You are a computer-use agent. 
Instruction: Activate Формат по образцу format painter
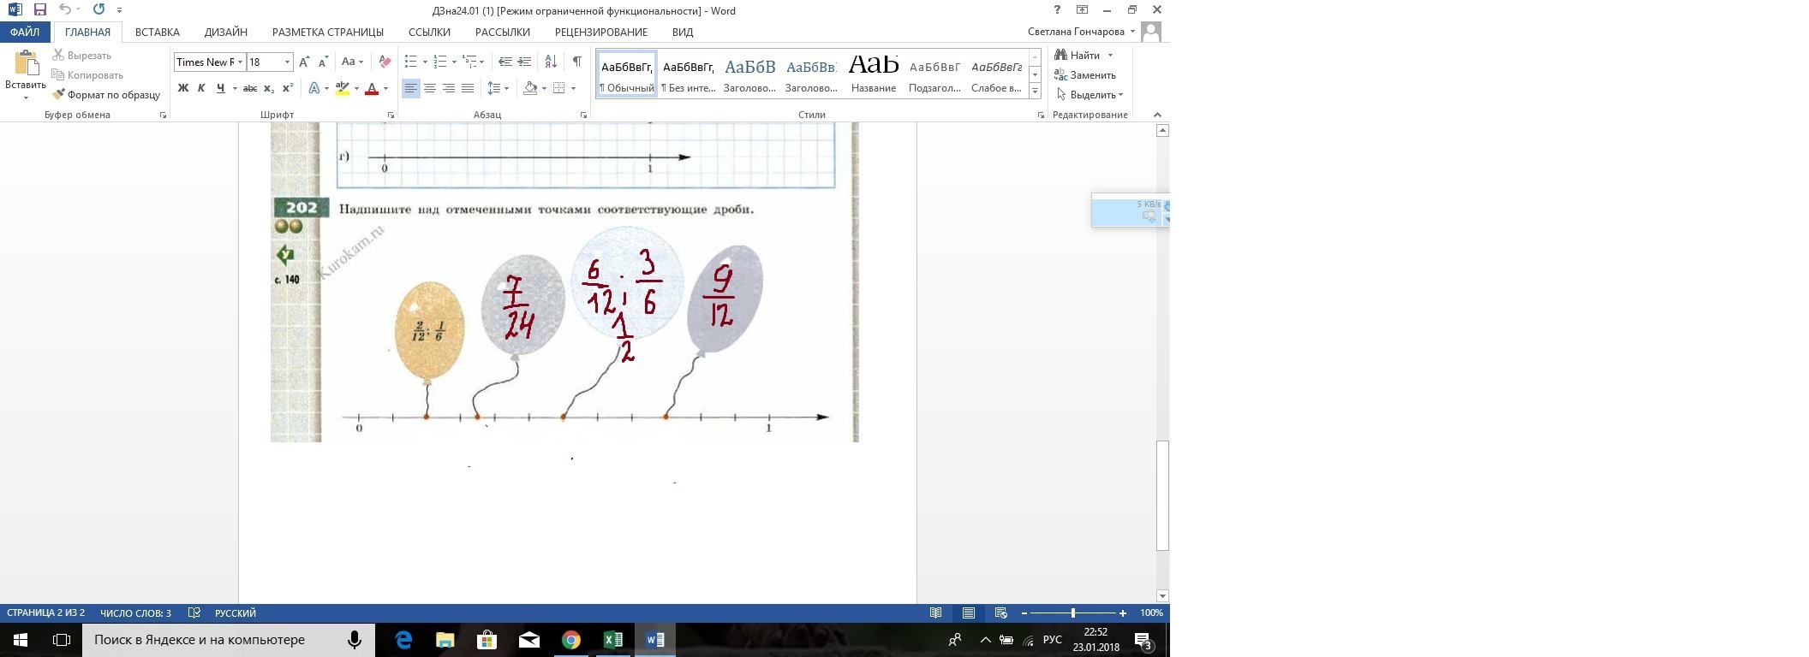click(x=106, y=95)
